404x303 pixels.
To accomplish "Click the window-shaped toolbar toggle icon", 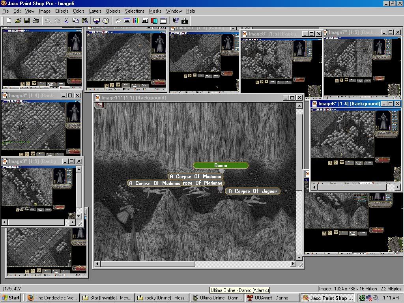I will point(163,21).
